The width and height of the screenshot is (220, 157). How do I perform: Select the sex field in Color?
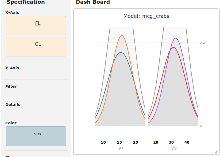click(36, 136)
